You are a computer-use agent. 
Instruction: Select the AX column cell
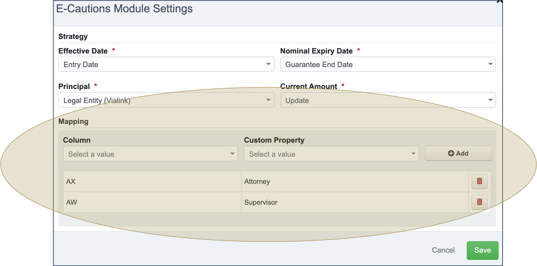click(152, 182)
